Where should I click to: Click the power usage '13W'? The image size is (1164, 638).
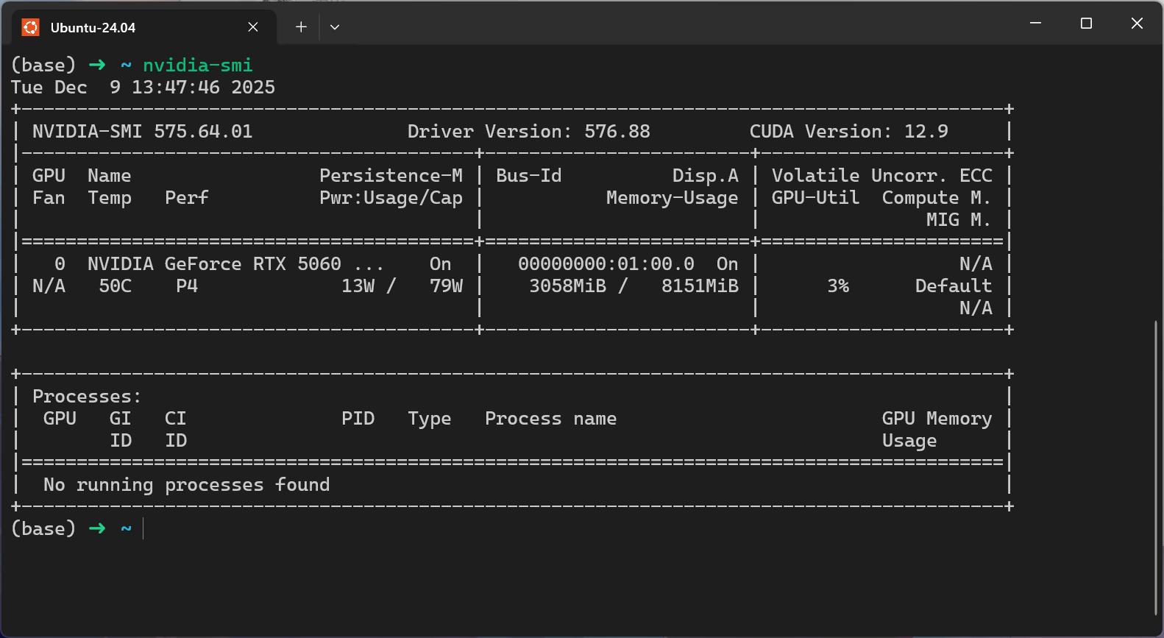tap(358, 286)
